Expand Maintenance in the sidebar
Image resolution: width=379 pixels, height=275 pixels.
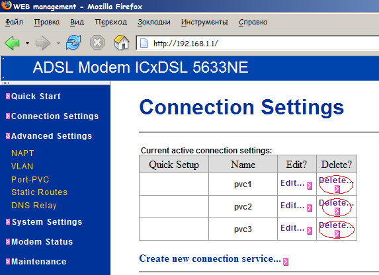tap(38, 262)
